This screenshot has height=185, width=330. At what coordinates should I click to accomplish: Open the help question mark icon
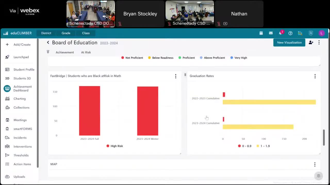(290, 33)
